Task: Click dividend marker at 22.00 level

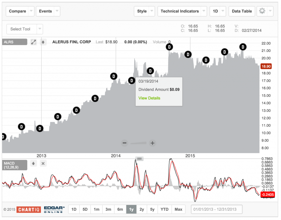Action: click(169, 47)
